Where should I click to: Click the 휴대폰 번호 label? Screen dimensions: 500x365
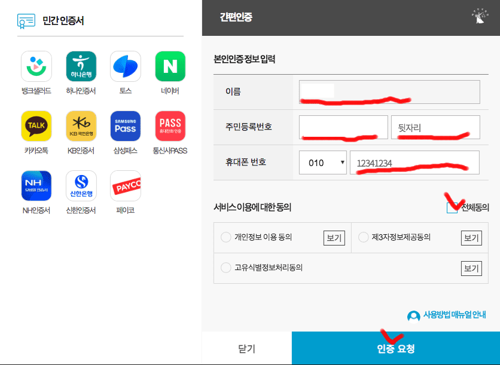pos(246,162)
